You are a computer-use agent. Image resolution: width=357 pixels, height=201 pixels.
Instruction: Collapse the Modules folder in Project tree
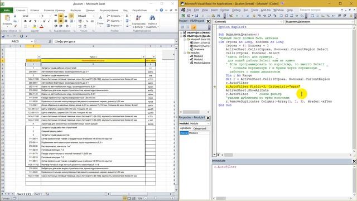click(x=185, y=52)
